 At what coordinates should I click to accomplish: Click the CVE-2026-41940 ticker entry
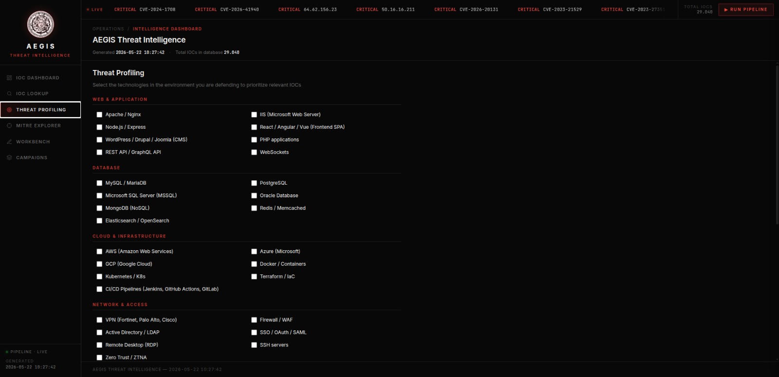pos(227,9)
